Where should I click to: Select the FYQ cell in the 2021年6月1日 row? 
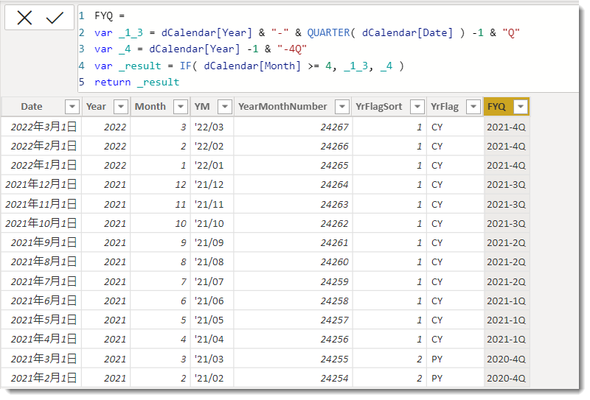tap(506, 301)
